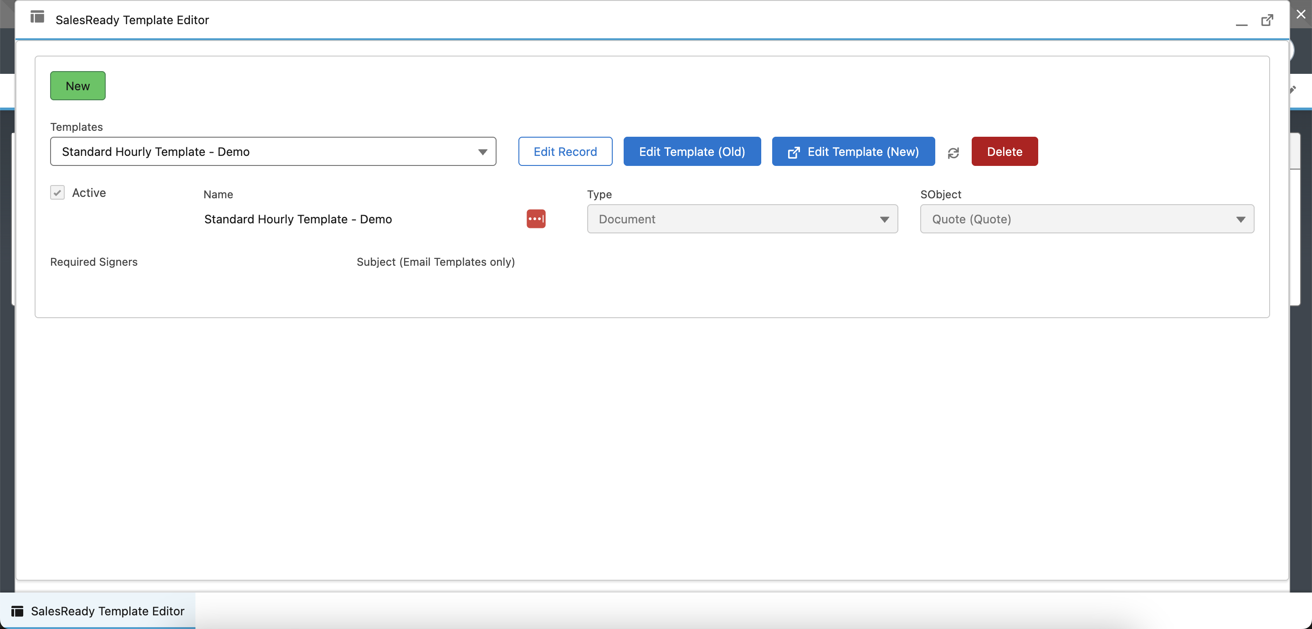Screen dimensions: 1312x629
Task: Click the pencil edit icon at right edge
Action: 1293,90
